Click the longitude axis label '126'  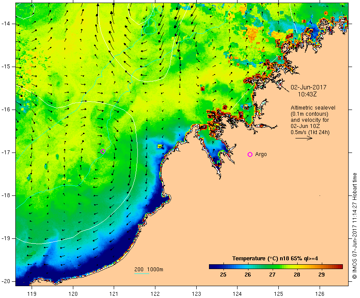pyautogui.click(x=320, y=294)
